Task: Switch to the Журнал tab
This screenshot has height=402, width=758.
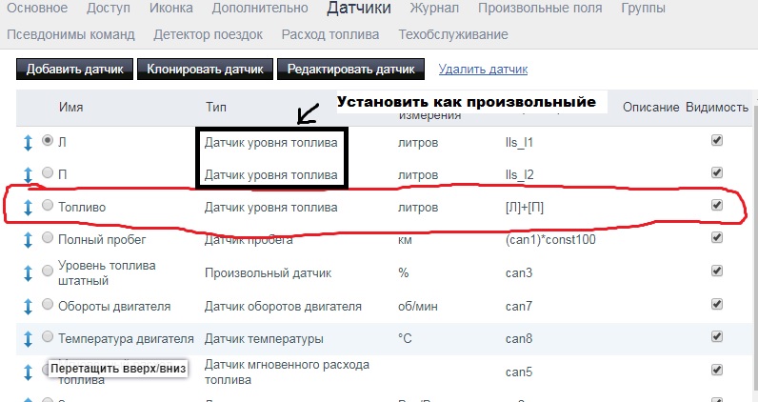Action: [x=434, y=9]
